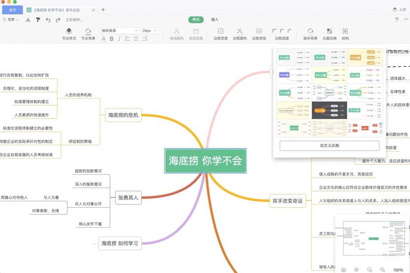This screenshot has height=273, width=410.
Task: Select the format painter icon
Action: coord(38,20)
